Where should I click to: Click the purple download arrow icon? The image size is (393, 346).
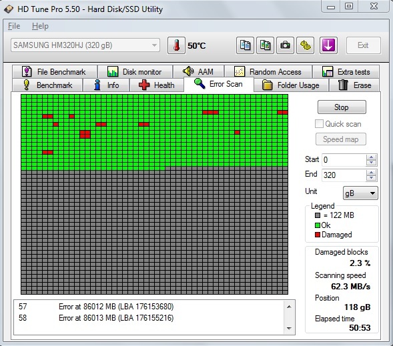point(328,45)
